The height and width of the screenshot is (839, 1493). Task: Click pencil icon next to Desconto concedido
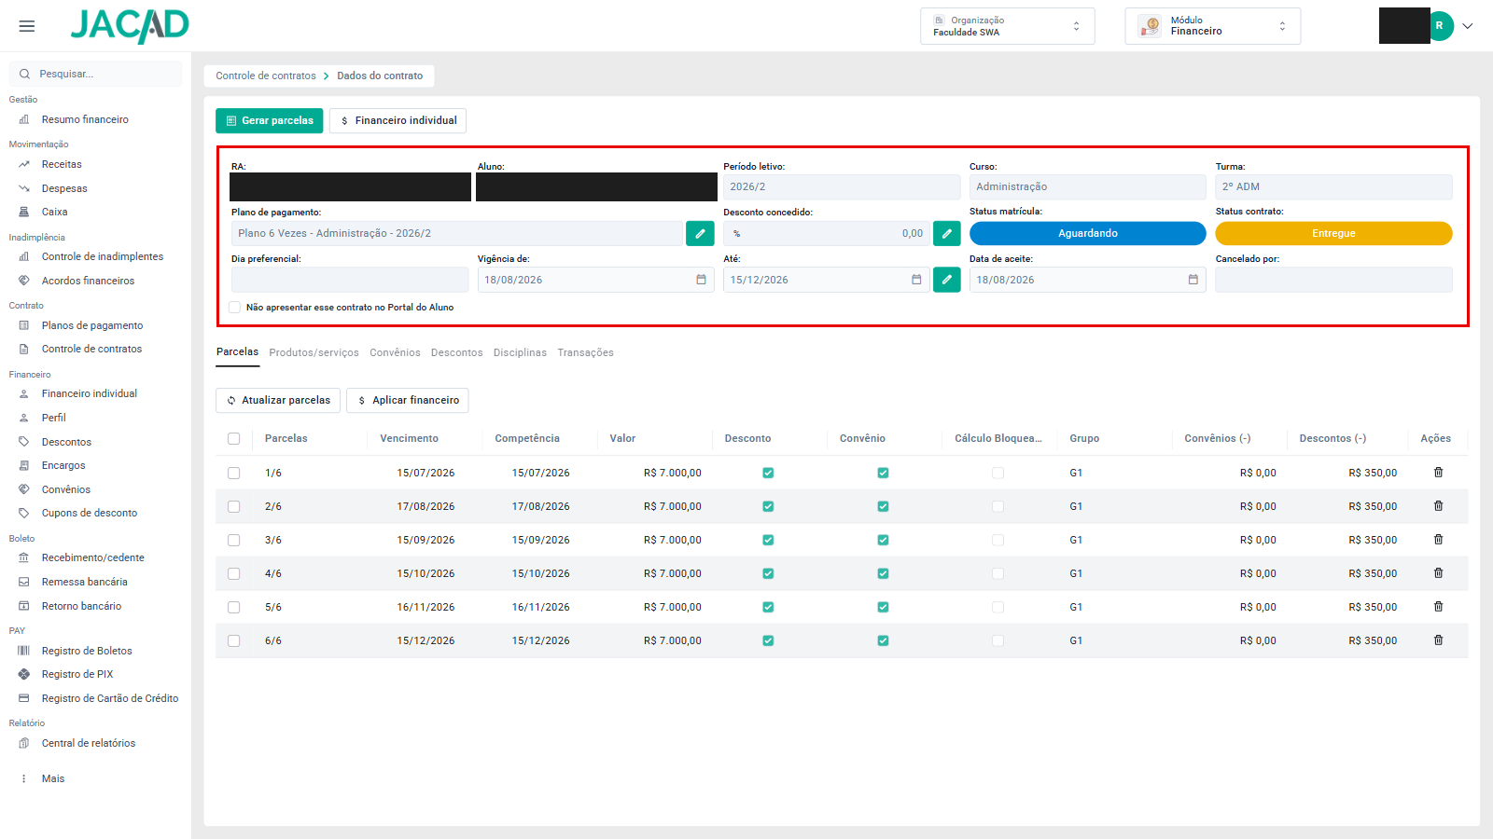[946, 233]
